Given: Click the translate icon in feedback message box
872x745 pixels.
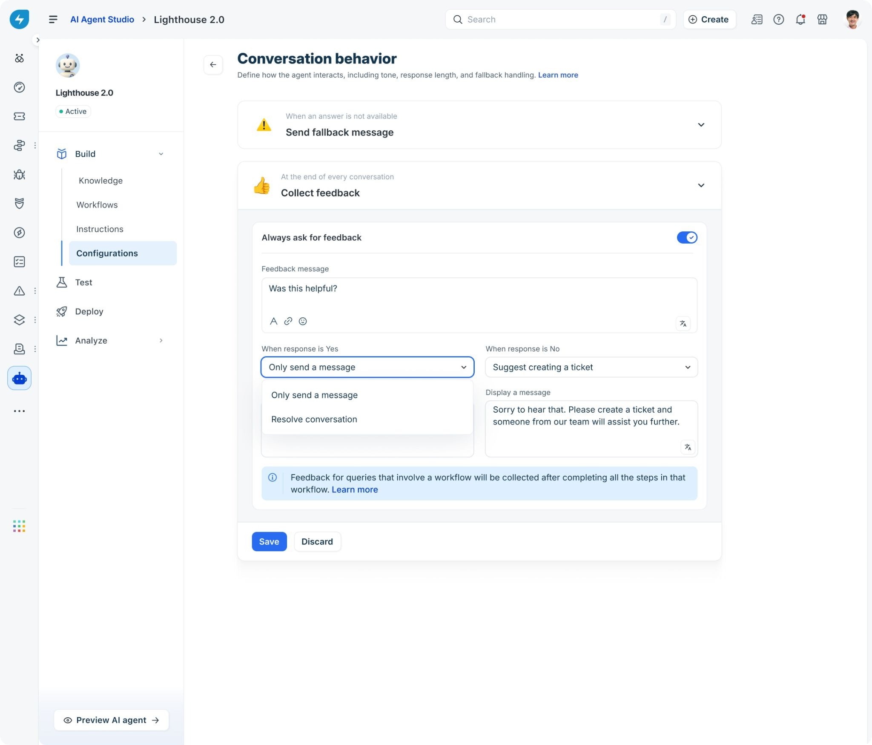Looking at the screenshot, I should click(x=683, y=323).
